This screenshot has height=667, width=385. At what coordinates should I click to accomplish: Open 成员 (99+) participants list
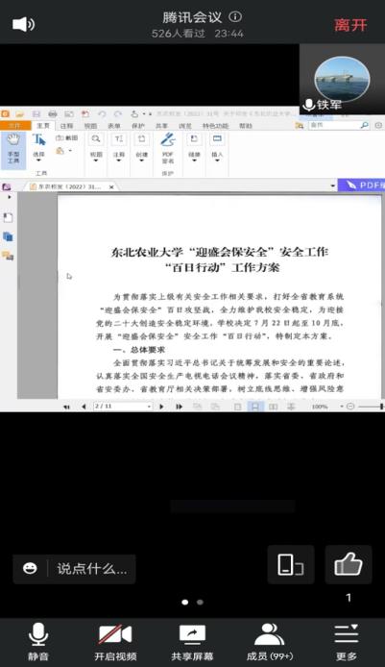coord(270,641)
